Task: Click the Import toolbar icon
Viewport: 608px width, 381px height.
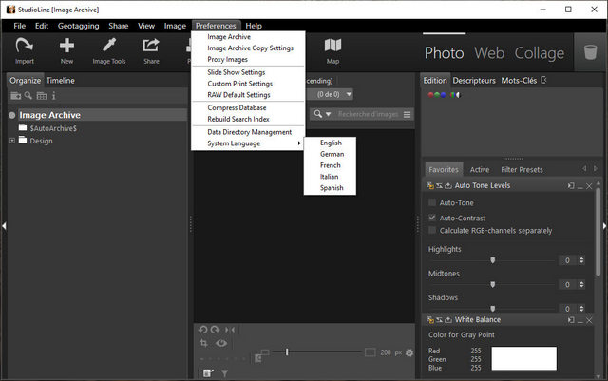Action: point(24,46)
